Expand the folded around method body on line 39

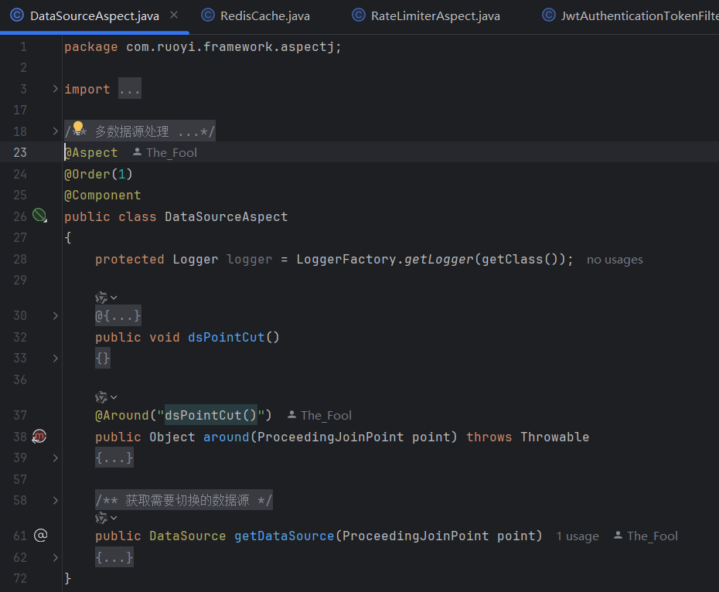[55, 458]
